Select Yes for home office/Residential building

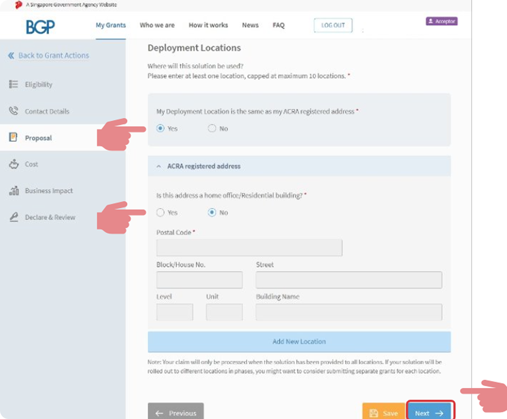[161, 213]
